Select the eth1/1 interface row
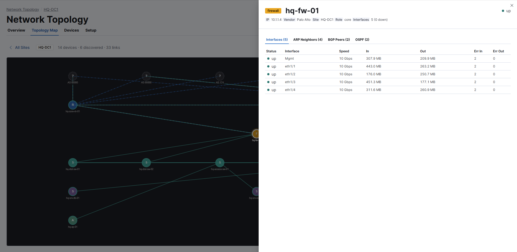 coord(388,66)
